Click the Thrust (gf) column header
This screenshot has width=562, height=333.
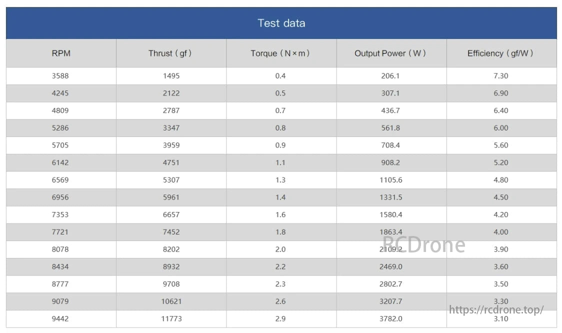[170, 53]
